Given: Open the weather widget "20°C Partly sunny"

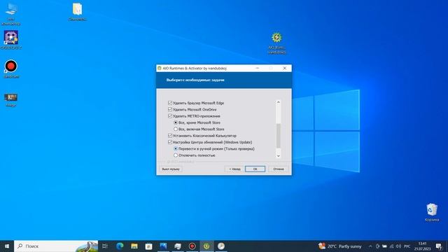Looking at the screenshot, I should click(340, 246).
